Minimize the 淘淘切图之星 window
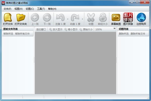Viewport: 151px width, 101px height. point(132,2)
